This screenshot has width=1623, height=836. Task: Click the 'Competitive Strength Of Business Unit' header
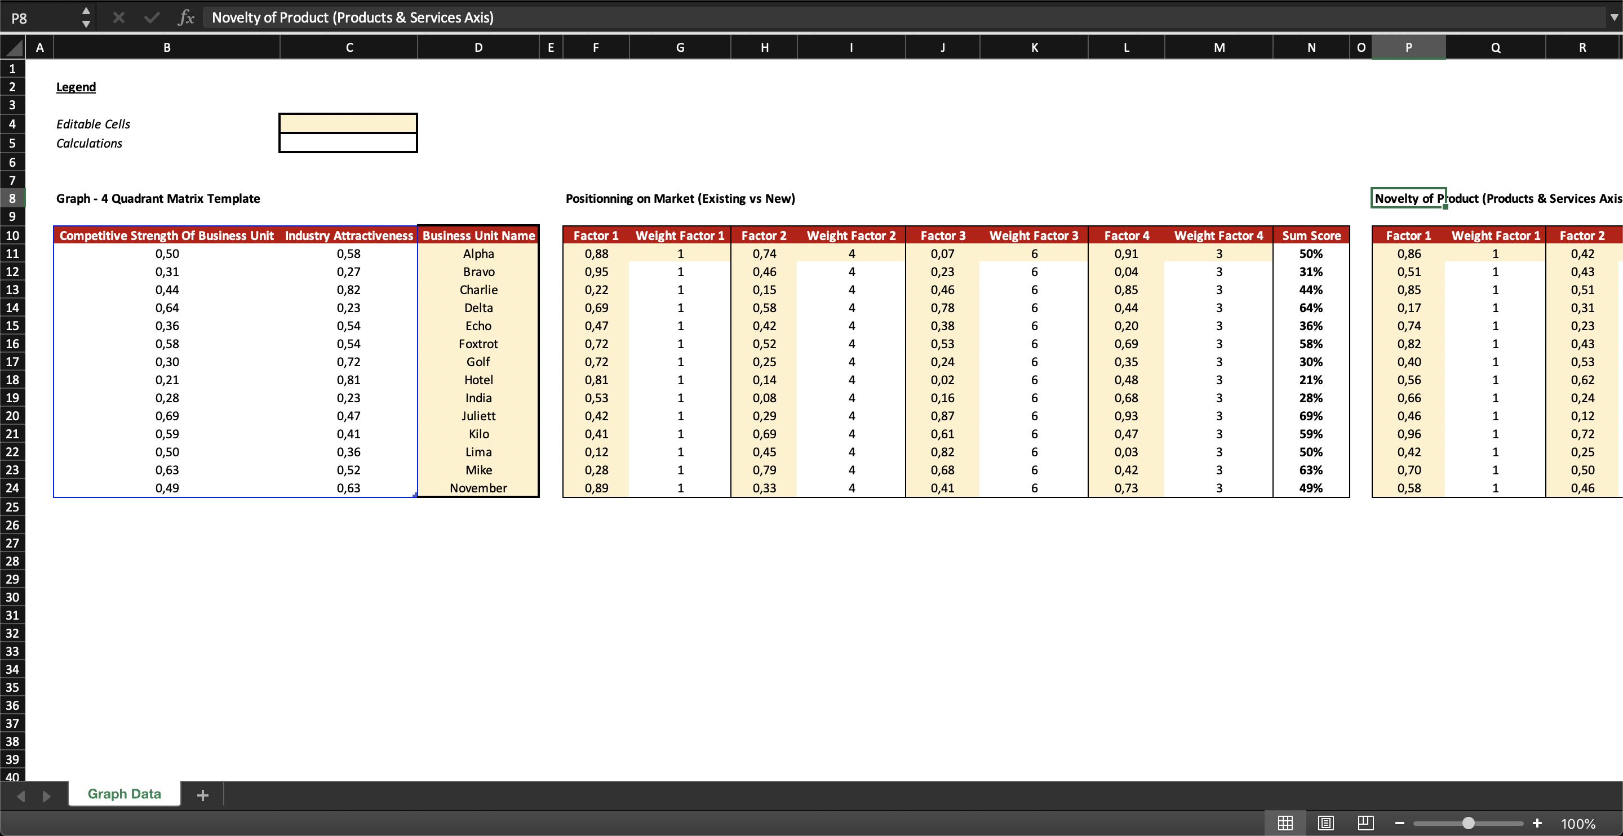coord(167,235)
